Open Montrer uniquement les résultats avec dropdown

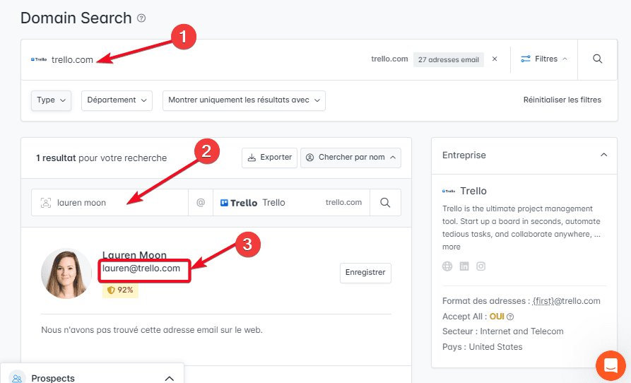pos(244,100)
